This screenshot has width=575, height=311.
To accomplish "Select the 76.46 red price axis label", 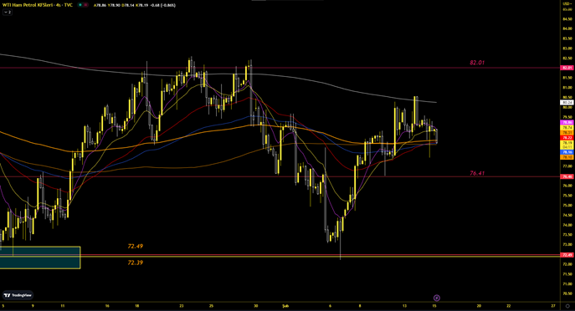I will click(567, 176).
